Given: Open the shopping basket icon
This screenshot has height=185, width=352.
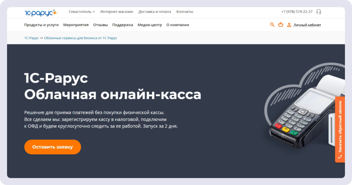Looking at the screenshot, I should point(281,25).
